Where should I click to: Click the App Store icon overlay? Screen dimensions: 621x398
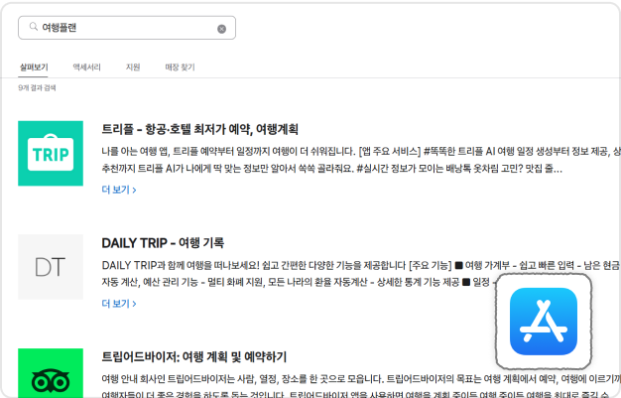click(x=544, y=322)
